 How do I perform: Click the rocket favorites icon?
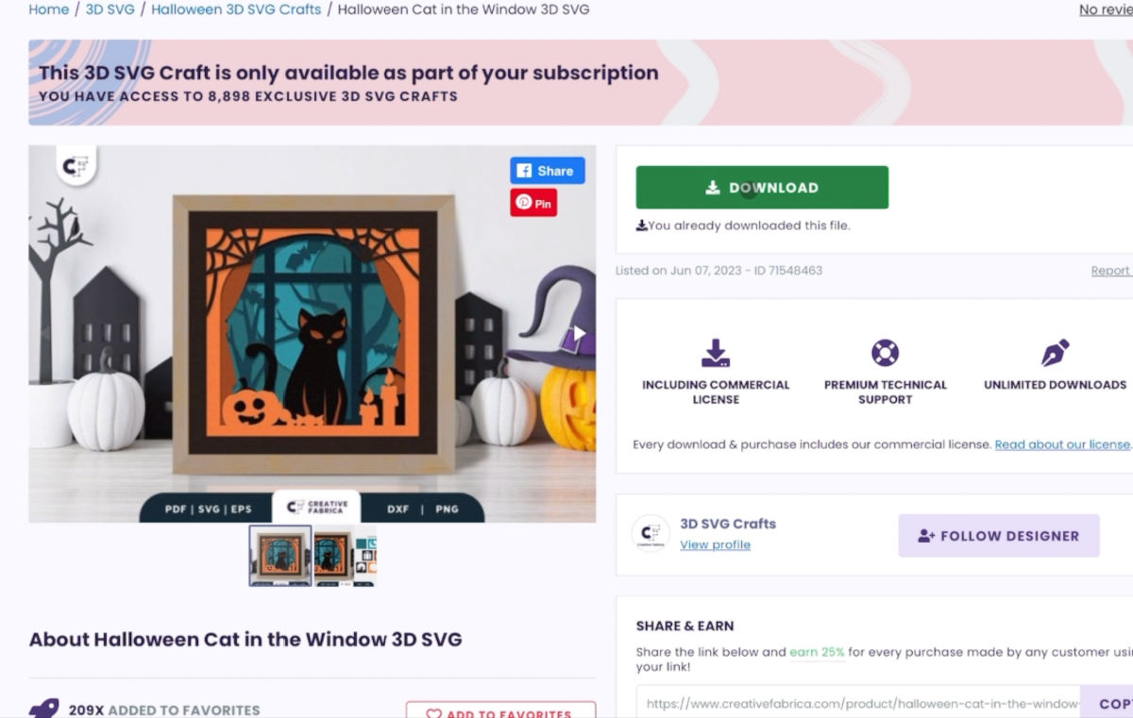pos(43,709)
